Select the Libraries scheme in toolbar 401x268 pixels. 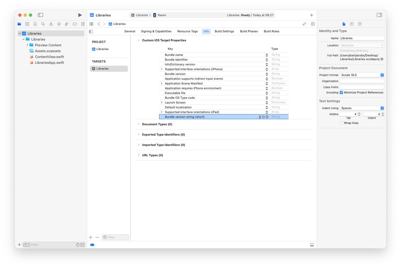coord(140,15)
